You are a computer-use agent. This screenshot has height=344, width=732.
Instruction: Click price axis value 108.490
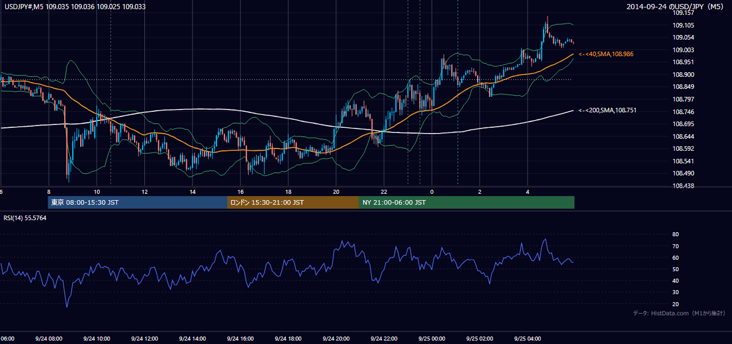tap(683, 173)
